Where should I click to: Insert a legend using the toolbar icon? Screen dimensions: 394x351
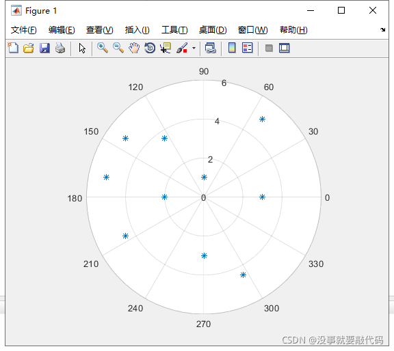tap(247, 48)
